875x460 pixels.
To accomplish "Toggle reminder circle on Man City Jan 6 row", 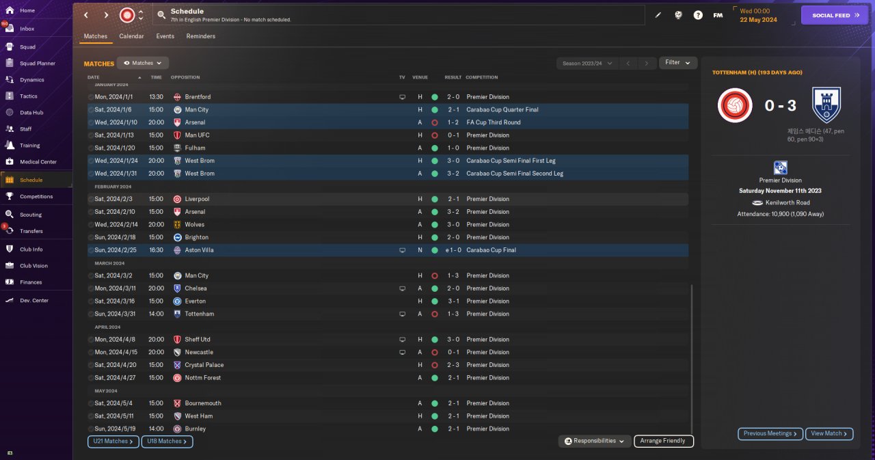I will coord(91,110).
